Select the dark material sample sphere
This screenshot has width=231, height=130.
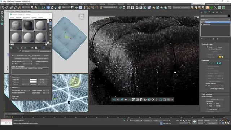[28, 25]
